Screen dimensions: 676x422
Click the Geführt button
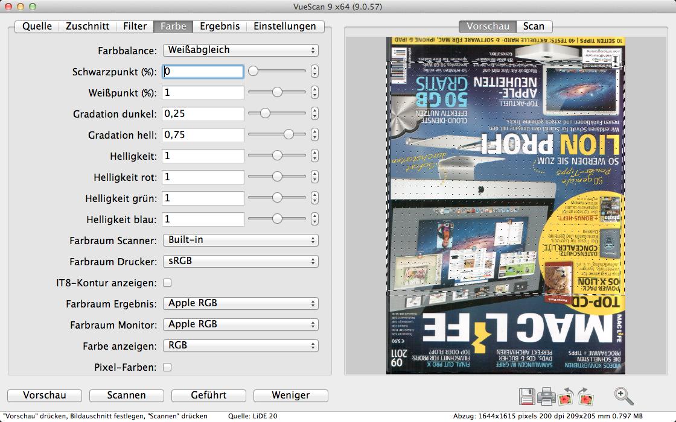point(209,395)
